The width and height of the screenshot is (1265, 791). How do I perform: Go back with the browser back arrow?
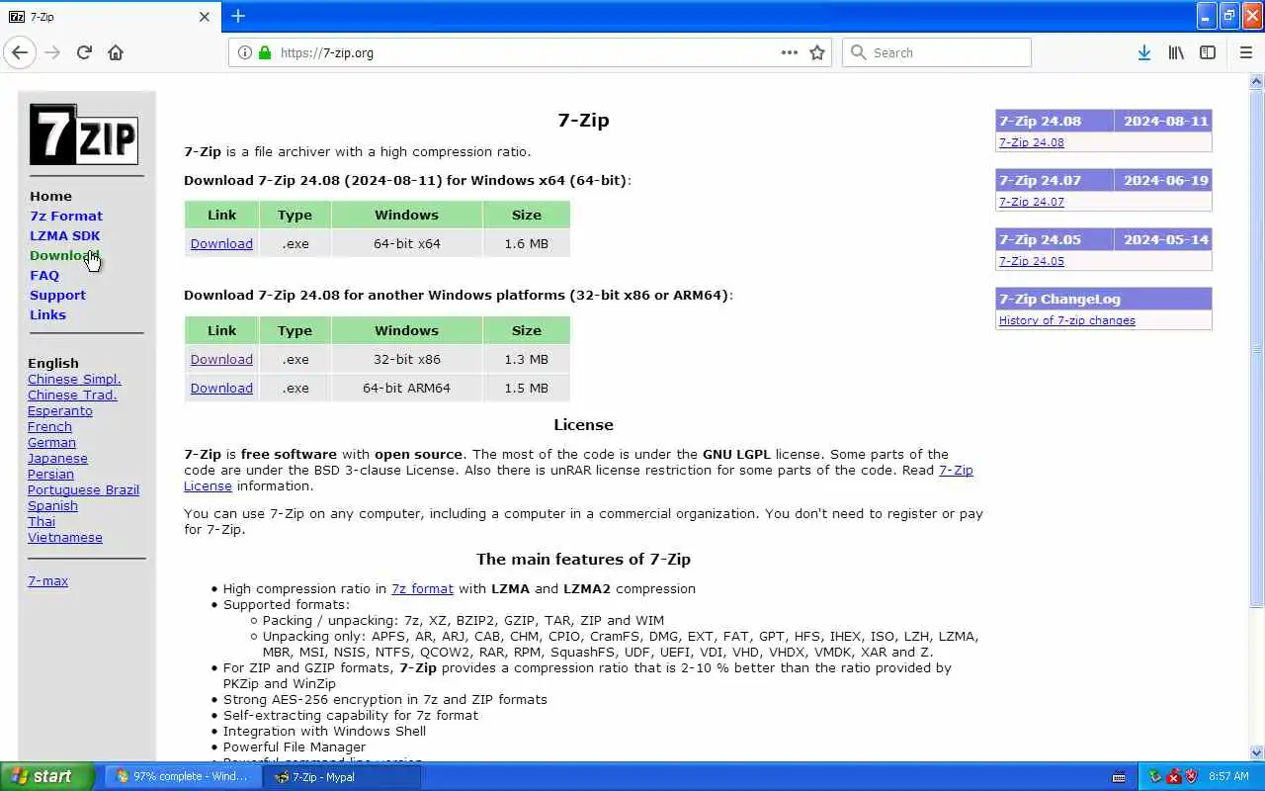tap(19, 52)
